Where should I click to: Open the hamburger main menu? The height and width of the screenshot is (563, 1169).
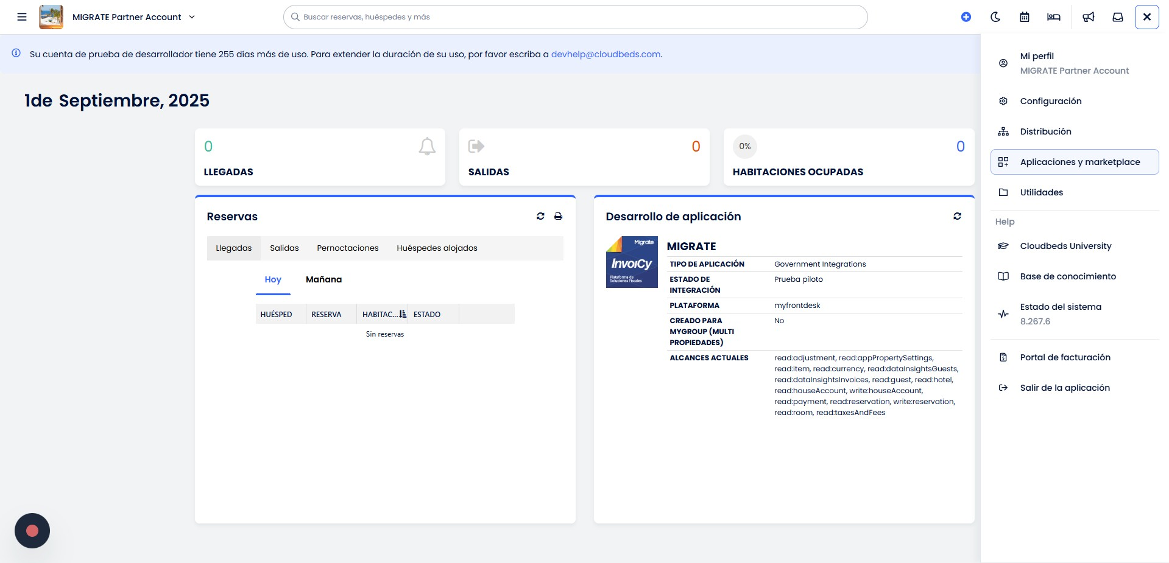click(22, 17)
